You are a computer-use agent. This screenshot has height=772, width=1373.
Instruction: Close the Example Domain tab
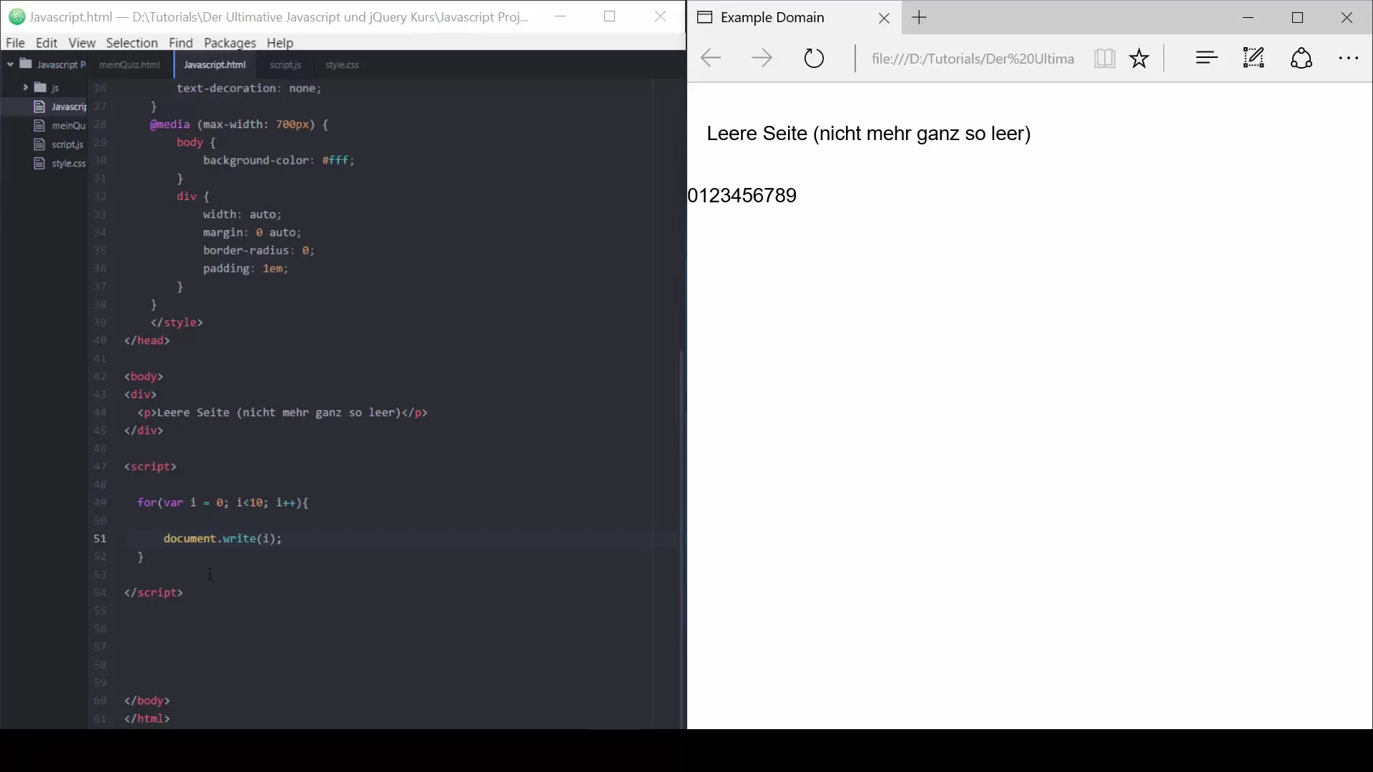(x=885, y=19)
